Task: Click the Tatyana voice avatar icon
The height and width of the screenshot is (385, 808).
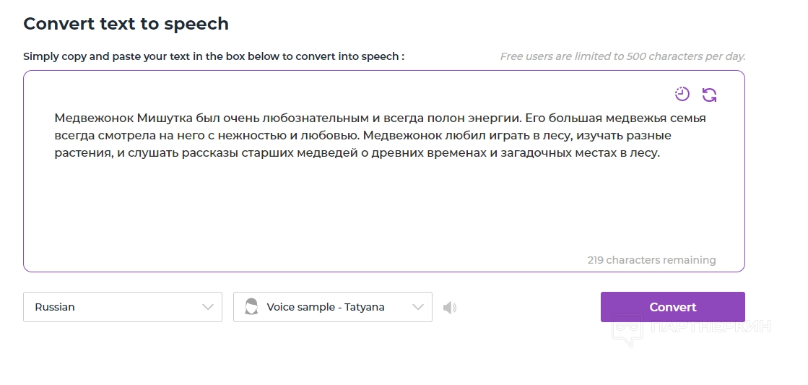Action: pyautogui.click(x=251, y=307)
